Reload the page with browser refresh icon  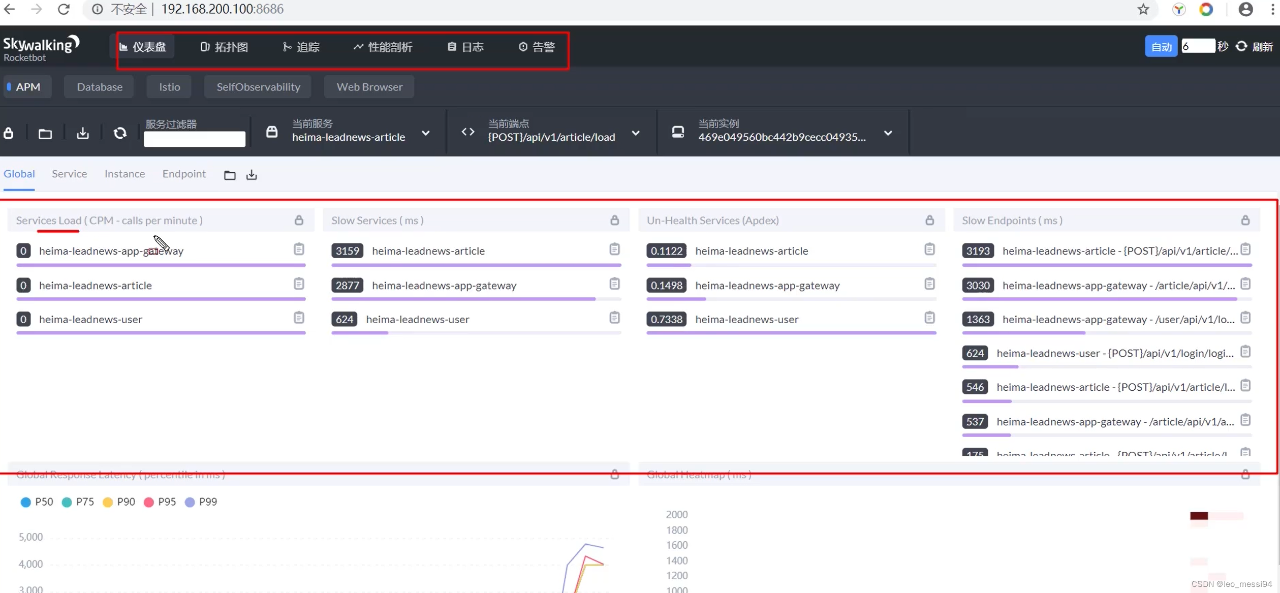click(x=64, y=9)
